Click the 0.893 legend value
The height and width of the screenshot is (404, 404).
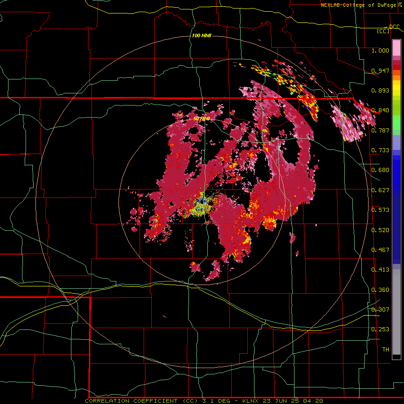coord(380,90)
